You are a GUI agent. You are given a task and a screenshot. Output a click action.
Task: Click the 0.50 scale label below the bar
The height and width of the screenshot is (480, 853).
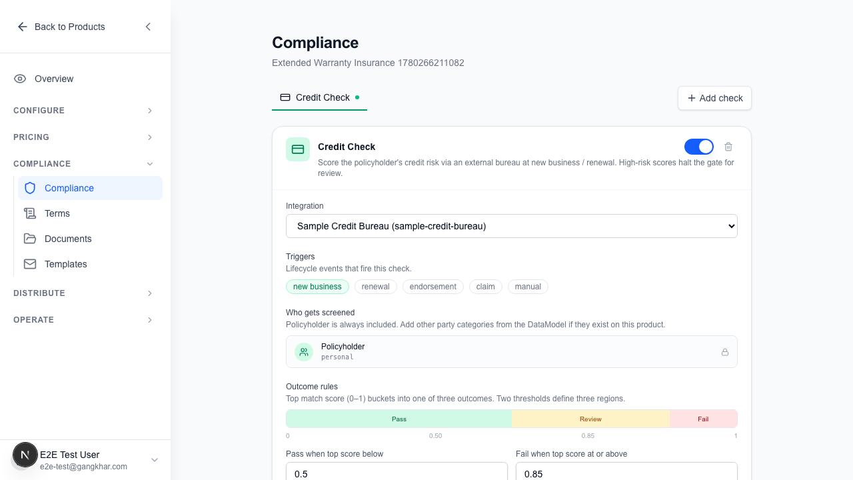point(435,436)
